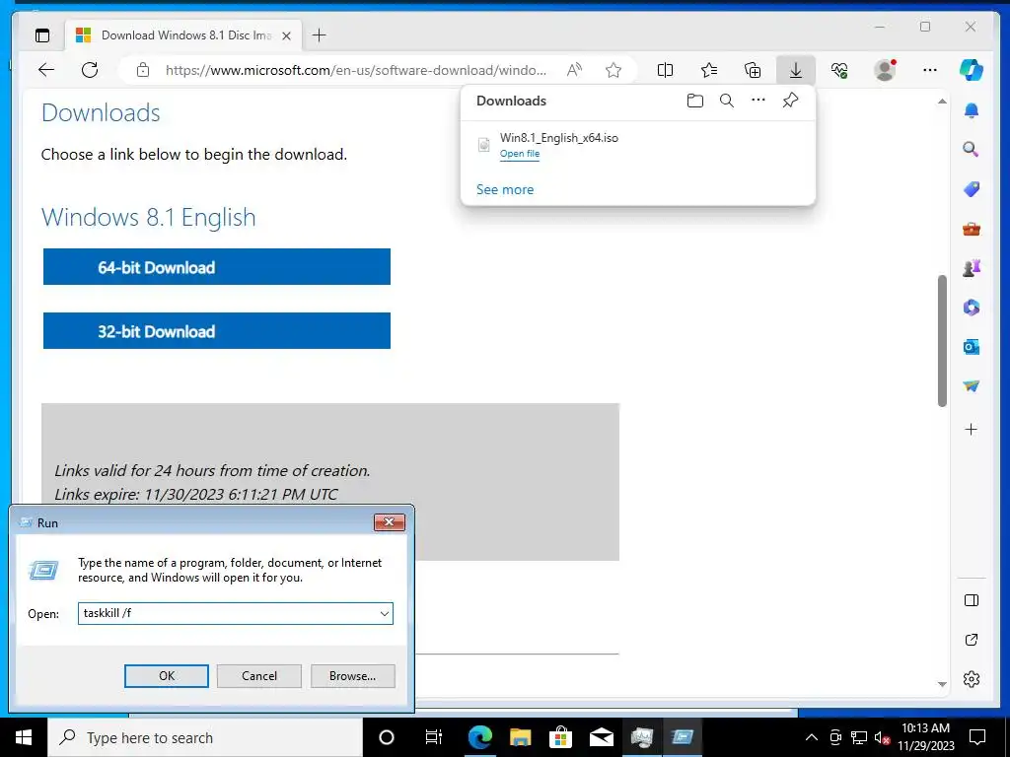Open the tab actions menu icon

(x=42, y=35)
